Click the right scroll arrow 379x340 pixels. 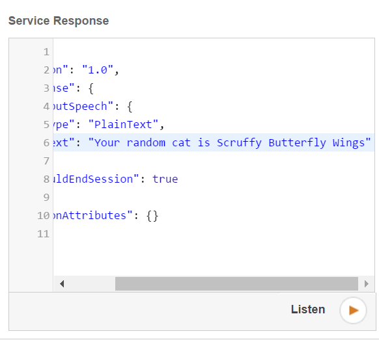click(367, 284)
